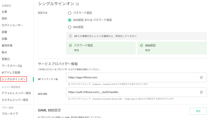Viewport: 210px width, 118px height.
Task: Select the パスワード認証 radio option
Action: tap(70, 13)
